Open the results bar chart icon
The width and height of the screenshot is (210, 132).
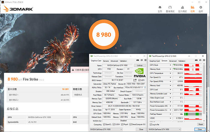point(193,7)
